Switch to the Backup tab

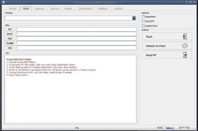point(40,9)
